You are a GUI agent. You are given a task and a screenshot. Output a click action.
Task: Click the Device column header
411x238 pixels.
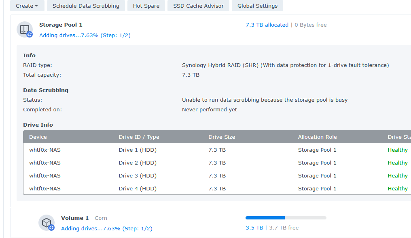(38, 137)
